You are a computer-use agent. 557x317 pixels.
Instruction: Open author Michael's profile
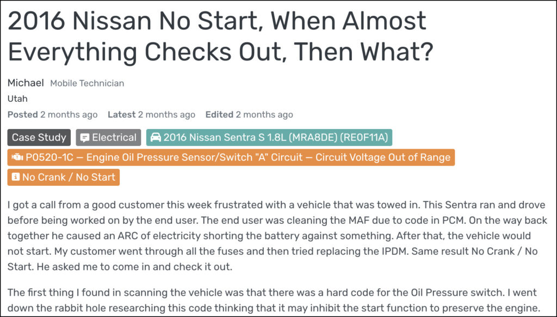[x=26, y=83]
